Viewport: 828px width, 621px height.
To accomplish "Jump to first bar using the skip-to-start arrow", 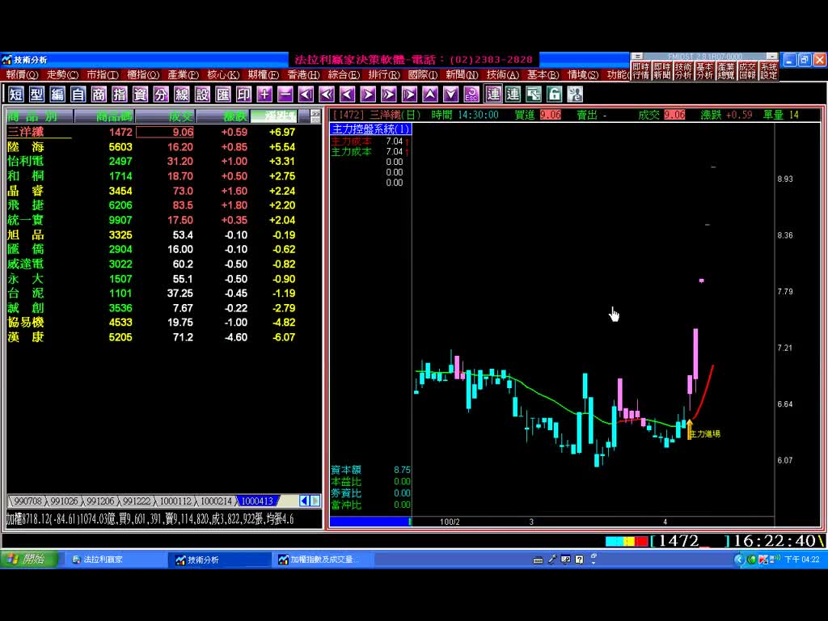I will coord(306,95).
